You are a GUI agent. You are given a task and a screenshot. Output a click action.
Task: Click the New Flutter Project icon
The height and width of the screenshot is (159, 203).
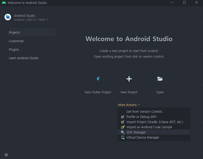(x=98, y=79)
